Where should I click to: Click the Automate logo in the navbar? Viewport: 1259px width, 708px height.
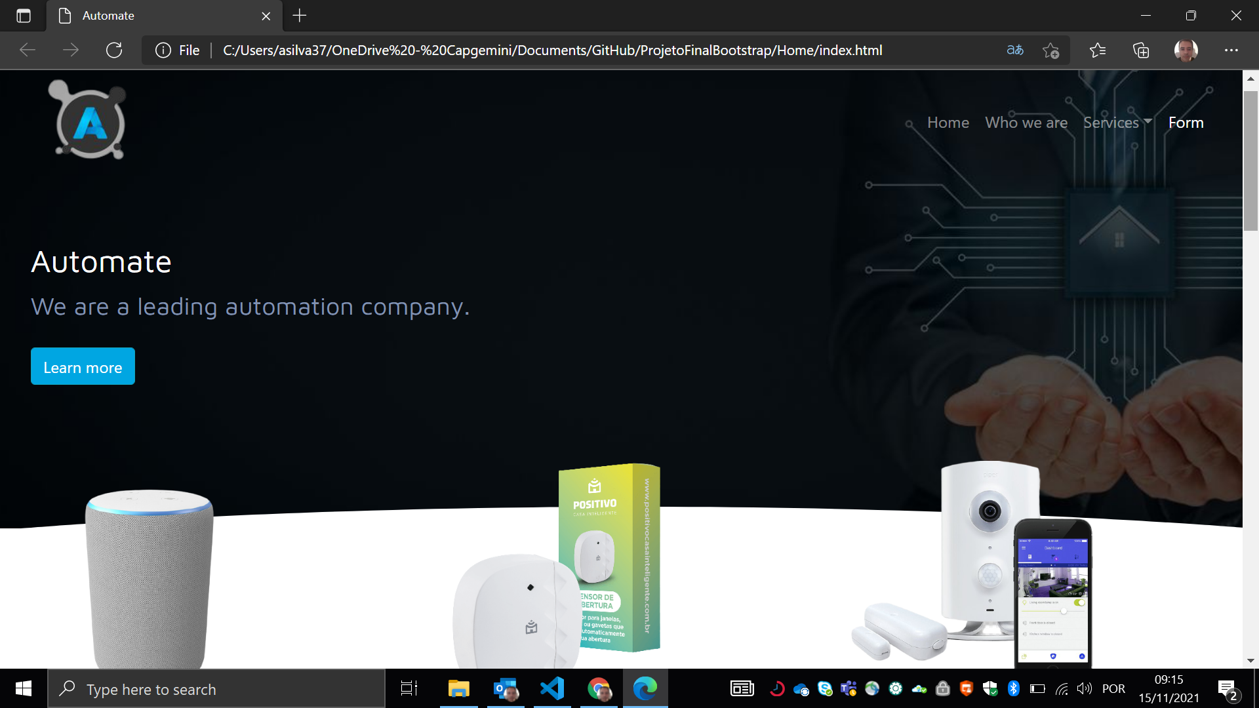87,120
